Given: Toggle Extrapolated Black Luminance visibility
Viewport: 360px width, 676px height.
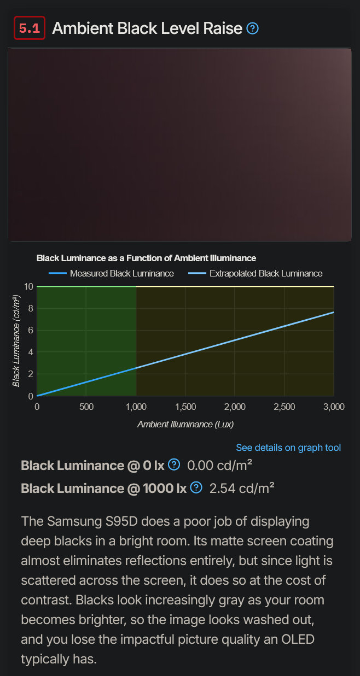Looking at the screenshot, I should 265,273.
